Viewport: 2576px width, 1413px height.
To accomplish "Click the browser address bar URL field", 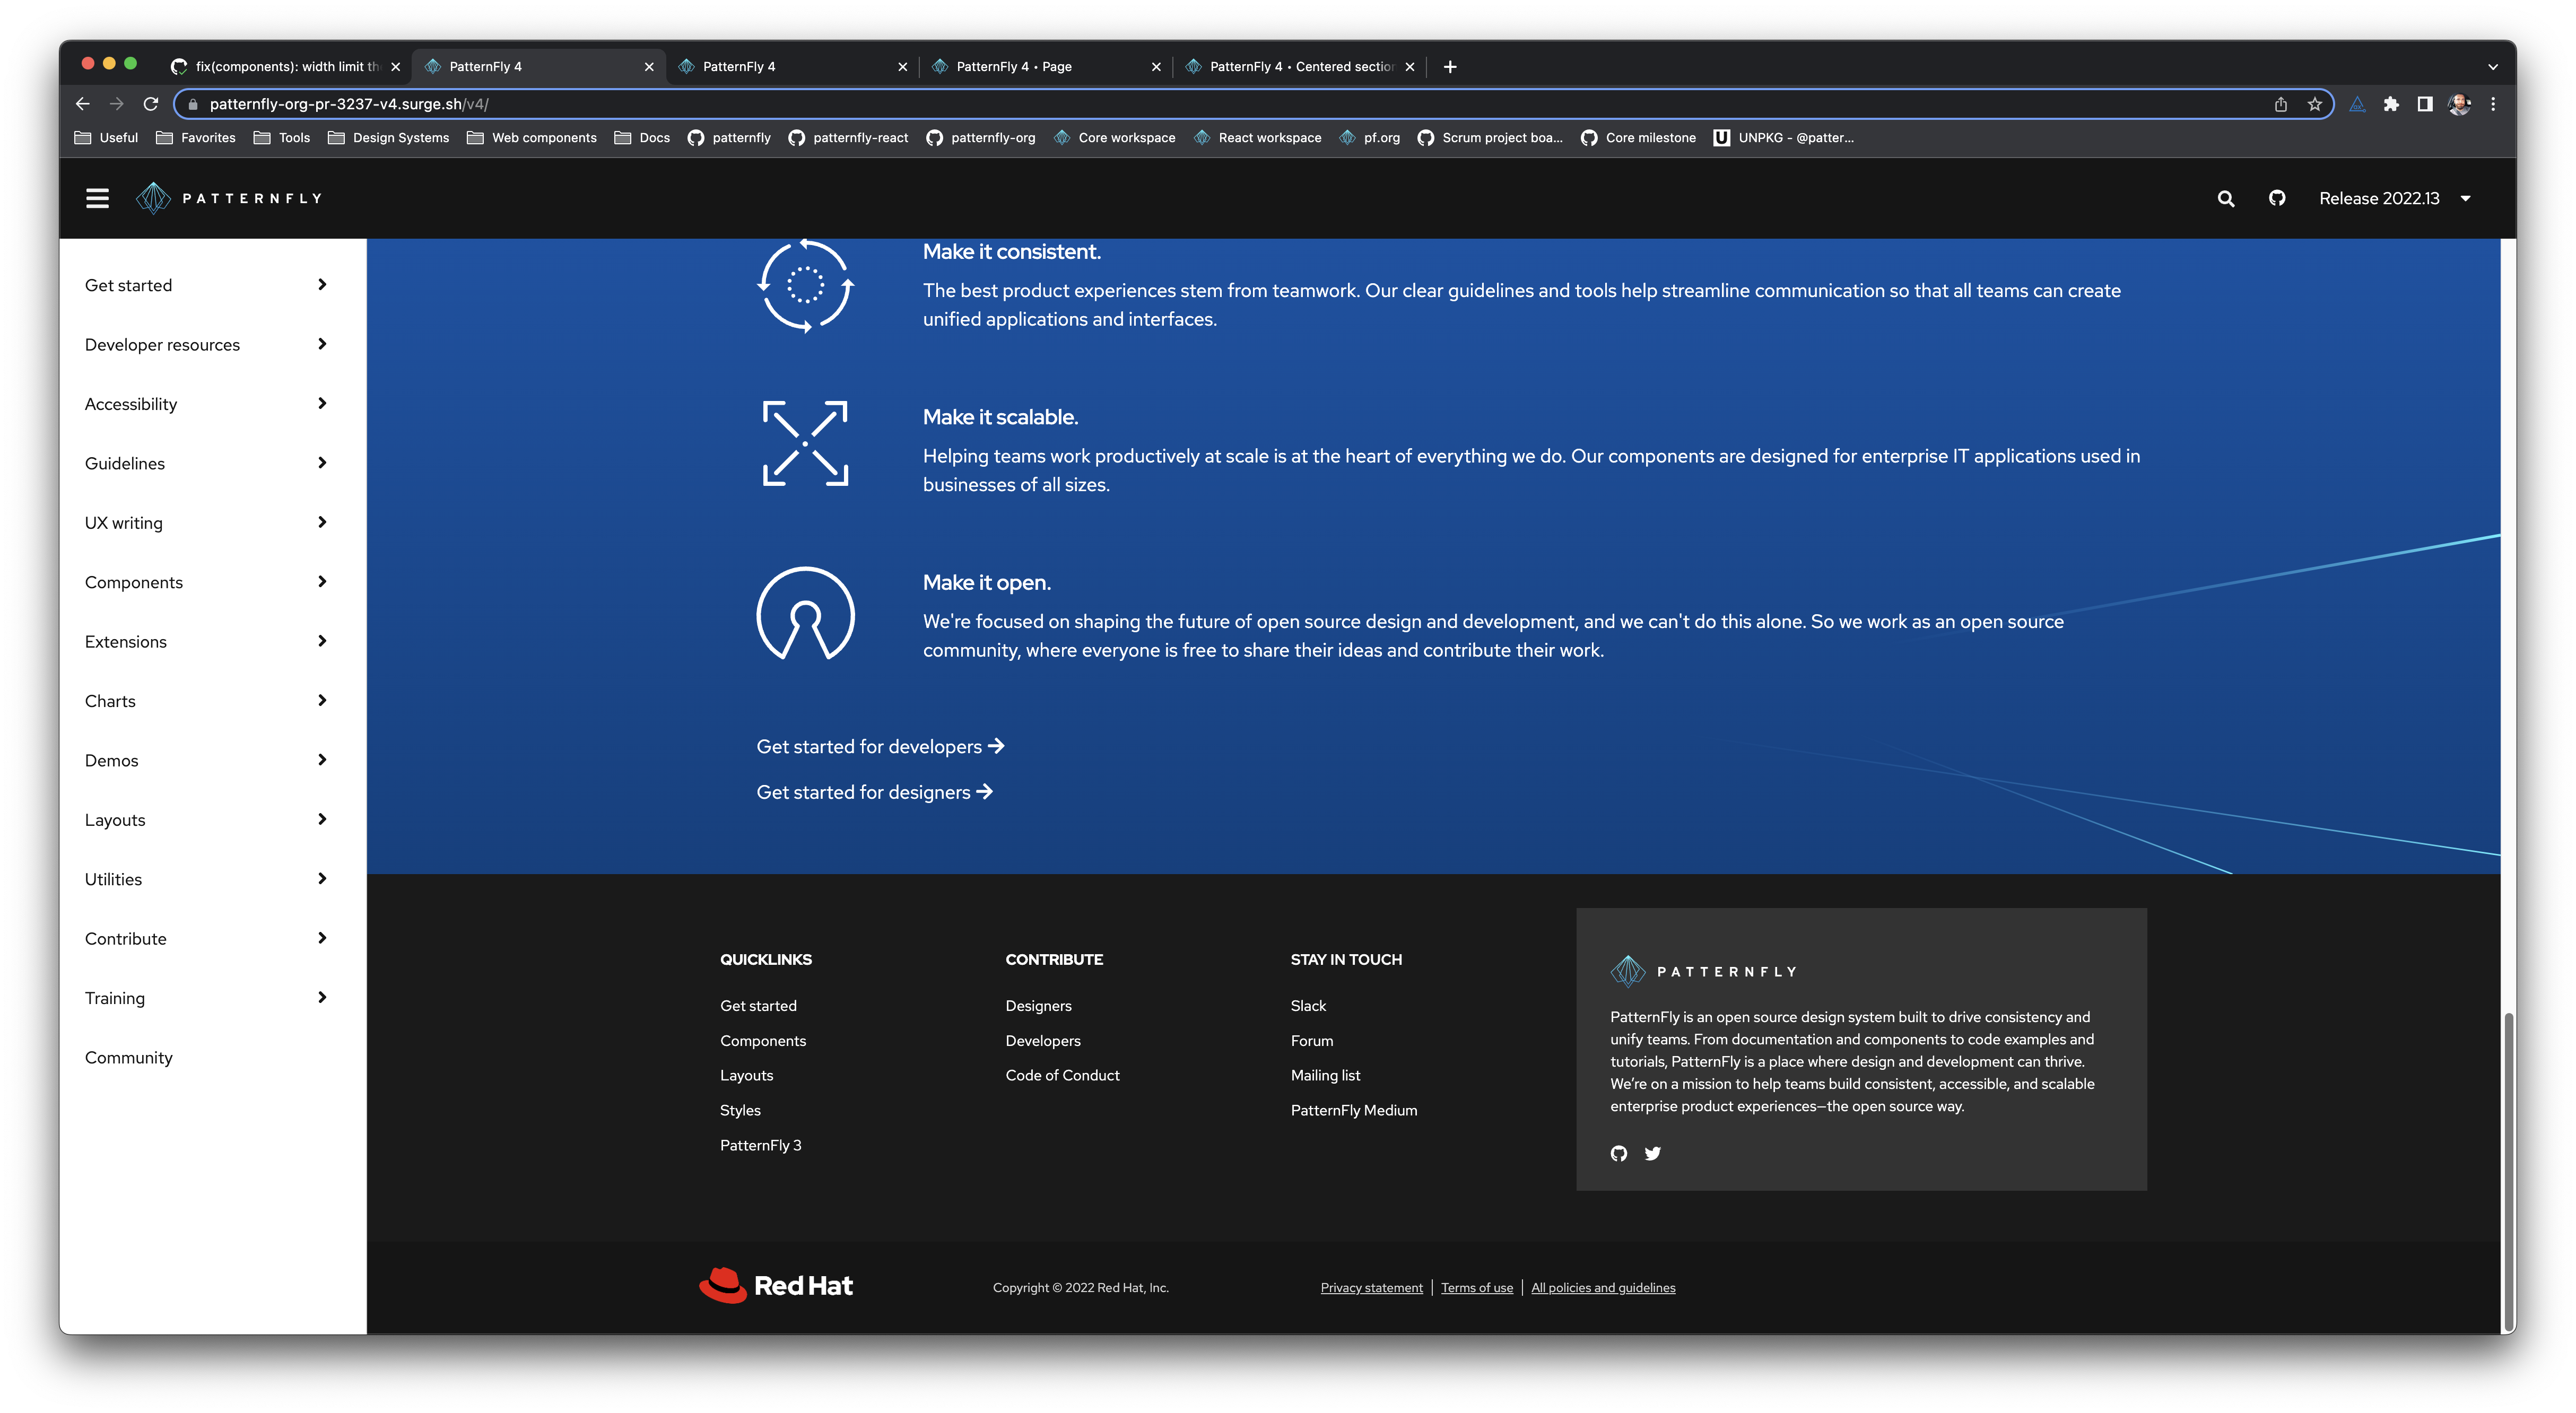I will [x=1200, y=104].
